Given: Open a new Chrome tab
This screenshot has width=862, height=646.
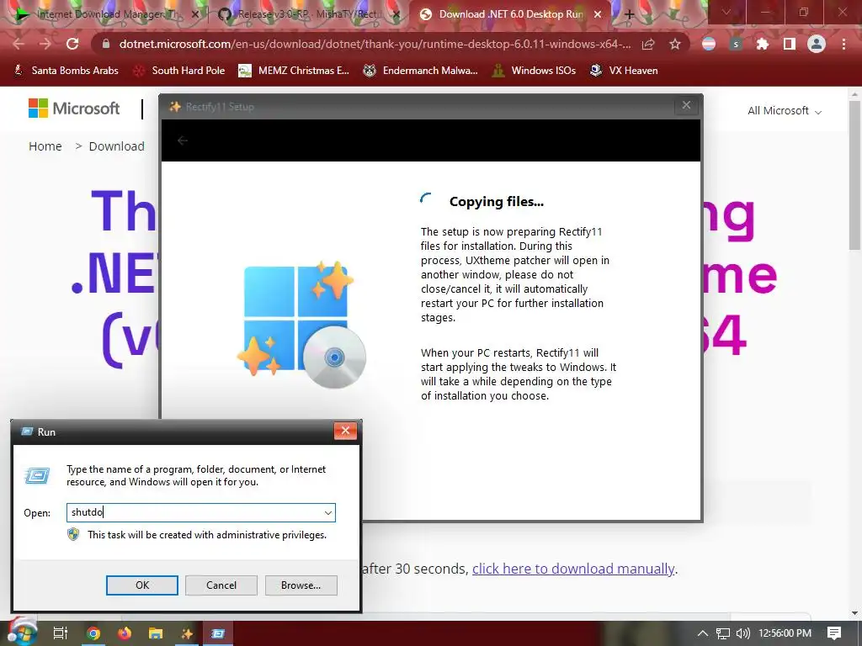Looking at the screenshot, I should (x=630, y=14).
